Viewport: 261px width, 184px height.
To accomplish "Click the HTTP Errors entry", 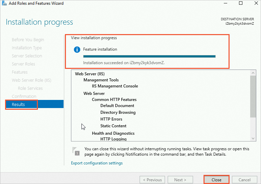I will (x=111, y=119).
